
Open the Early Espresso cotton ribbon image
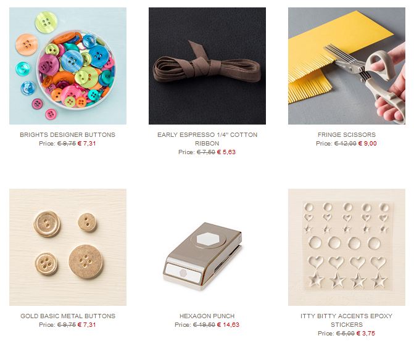[207, 66]
